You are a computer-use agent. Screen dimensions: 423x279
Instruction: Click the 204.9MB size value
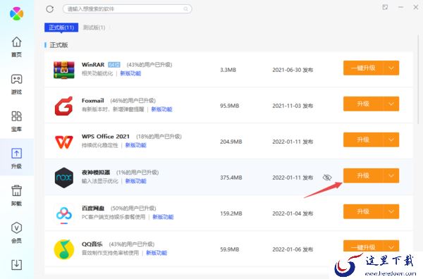point(231,142)
